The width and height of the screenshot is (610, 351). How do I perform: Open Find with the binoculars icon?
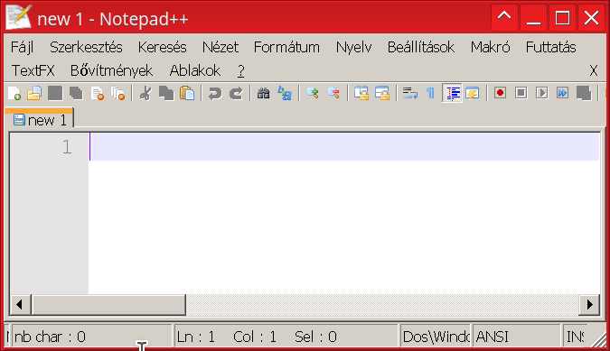coord(263,94)
